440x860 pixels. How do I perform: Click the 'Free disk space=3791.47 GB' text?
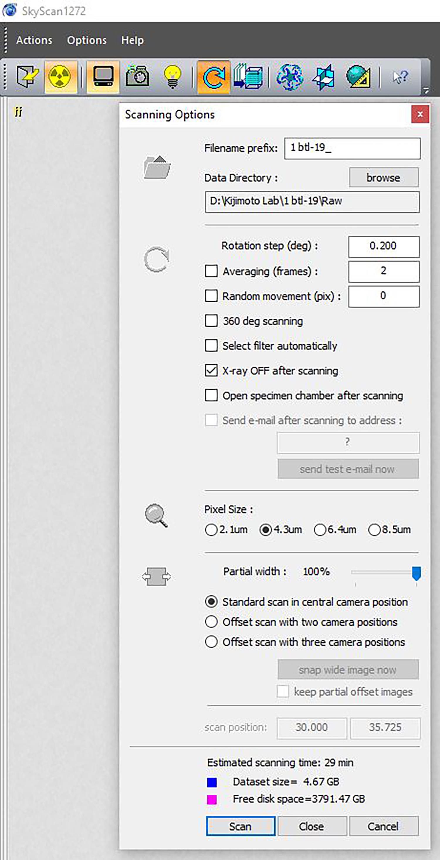point(299,799)
